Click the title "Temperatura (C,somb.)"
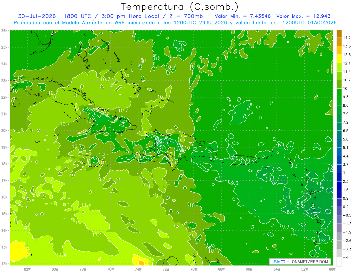This screenshot has height=273, width=353. point(180,7)
